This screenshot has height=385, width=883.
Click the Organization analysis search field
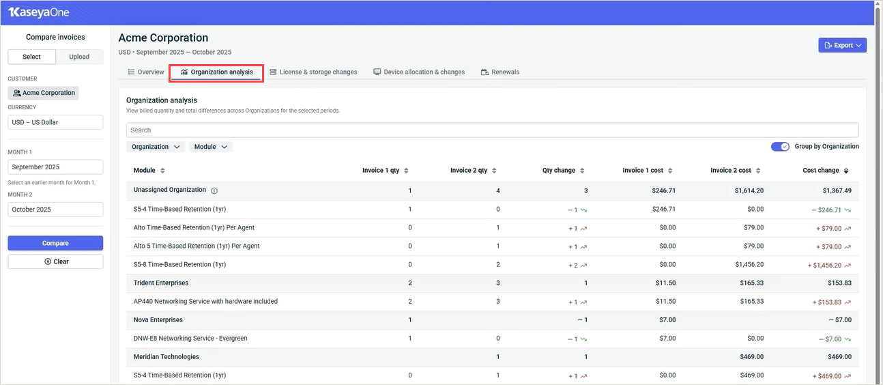pos(491,130)
